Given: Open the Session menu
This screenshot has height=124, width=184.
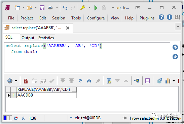Looking at the screenshot, I should click(59, 18).
